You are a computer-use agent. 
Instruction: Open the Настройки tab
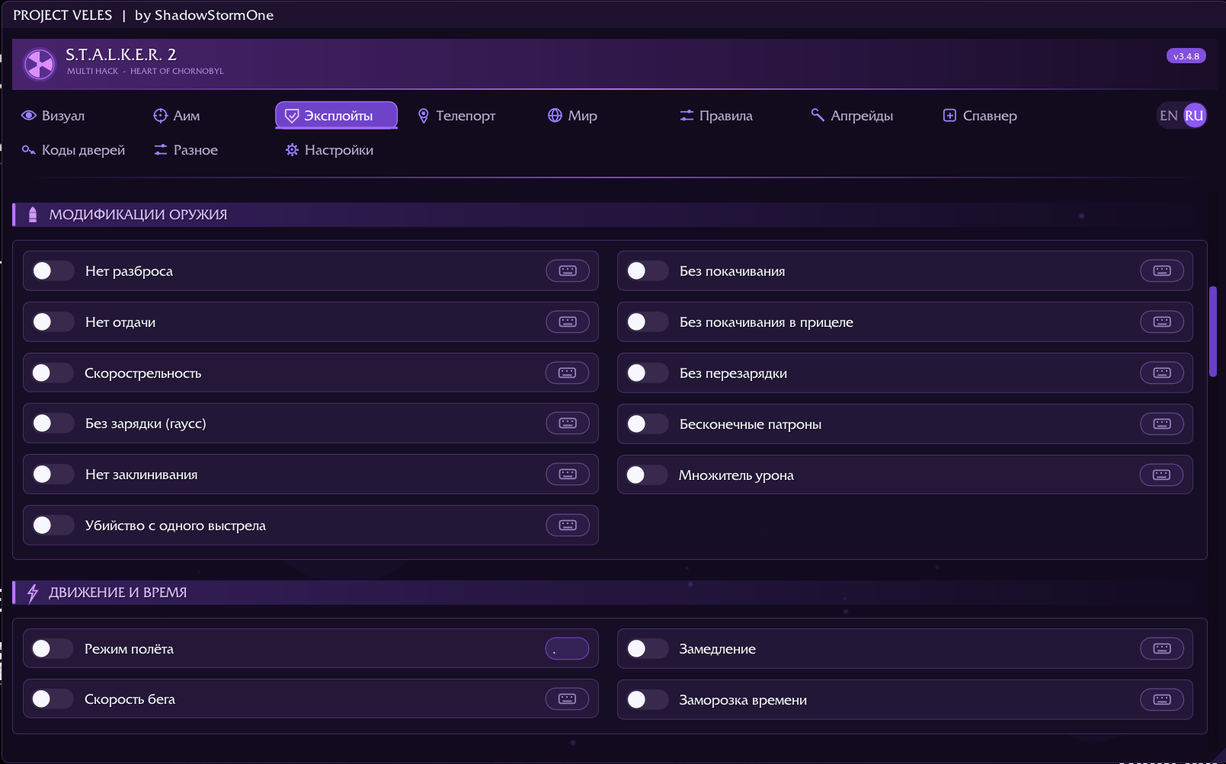(330, 150)
